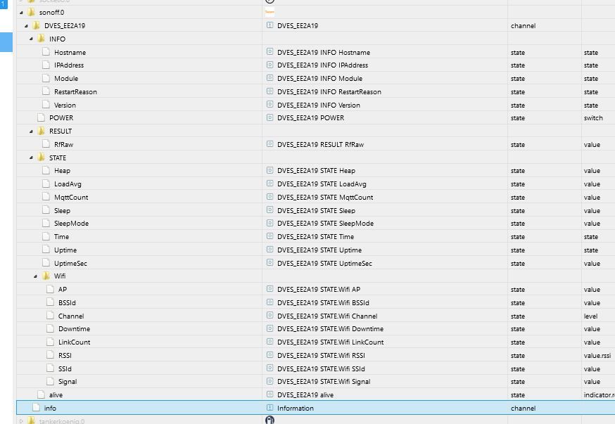Viewport: 615px width, 424px height.
Task: Select the RestartReason tree item
Action: click(x=76, y=91)
